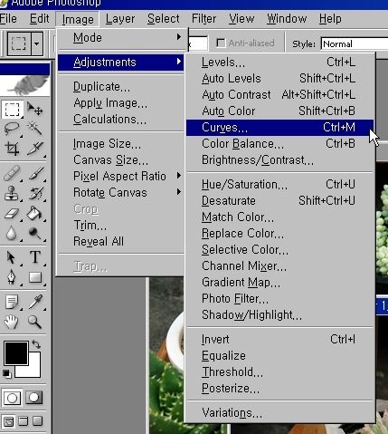The height and width of the screenshot is (434, 388).
Task: Select the Type tool
Action: coord(35,257)
